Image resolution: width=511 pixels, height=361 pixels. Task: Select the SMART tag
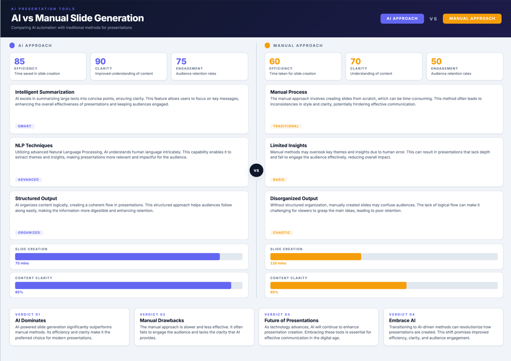(x=25, y=126)
